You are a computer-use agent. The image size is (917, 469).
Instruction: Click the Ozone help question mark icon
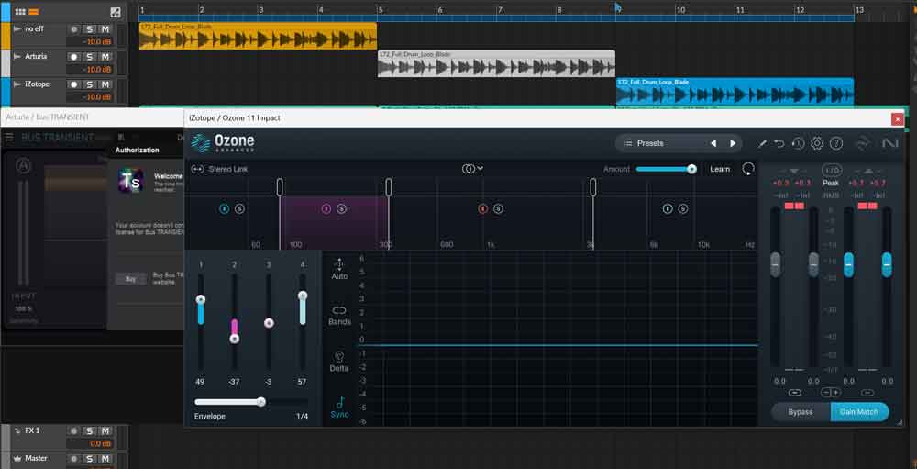coord(835,143)
